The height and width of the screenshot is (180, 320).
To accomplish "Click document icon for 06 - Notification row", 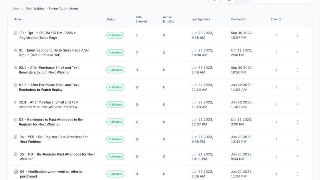I will (x=16, y=172).
